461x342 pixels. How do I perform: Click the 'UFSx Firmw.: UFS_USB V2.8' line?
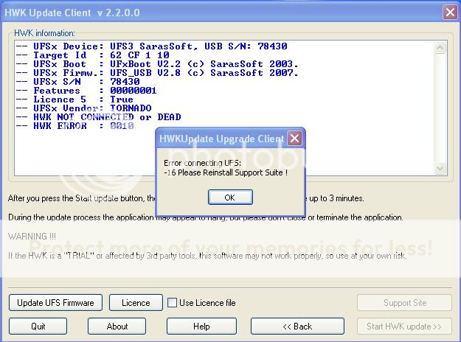click(x=157, y=72)
